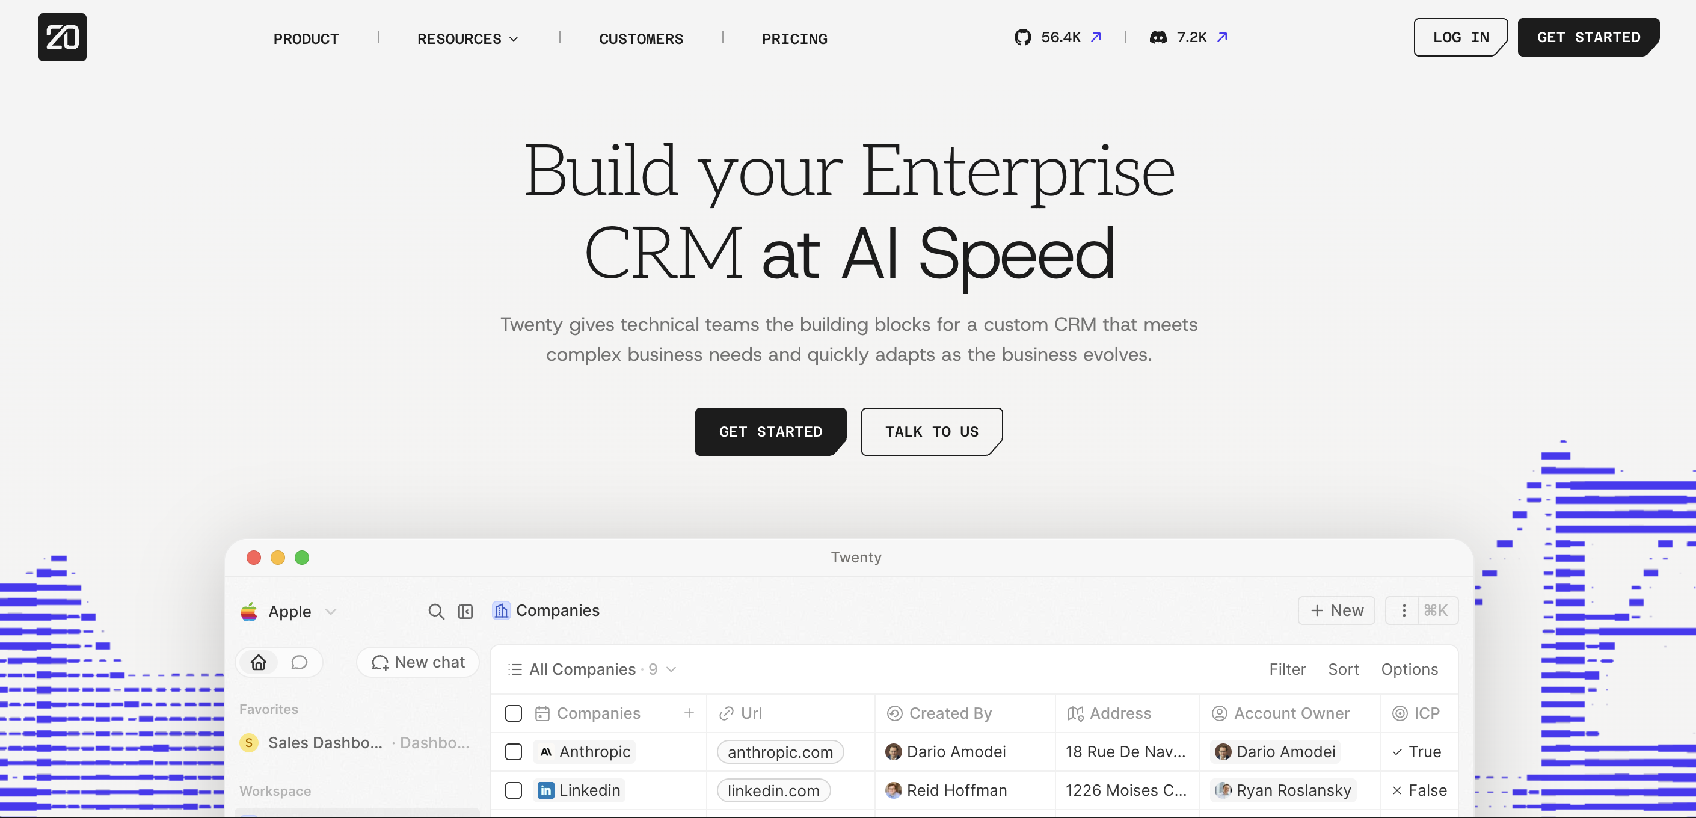Click the Linkedin company chip
1696x818 pixels.
579,790
